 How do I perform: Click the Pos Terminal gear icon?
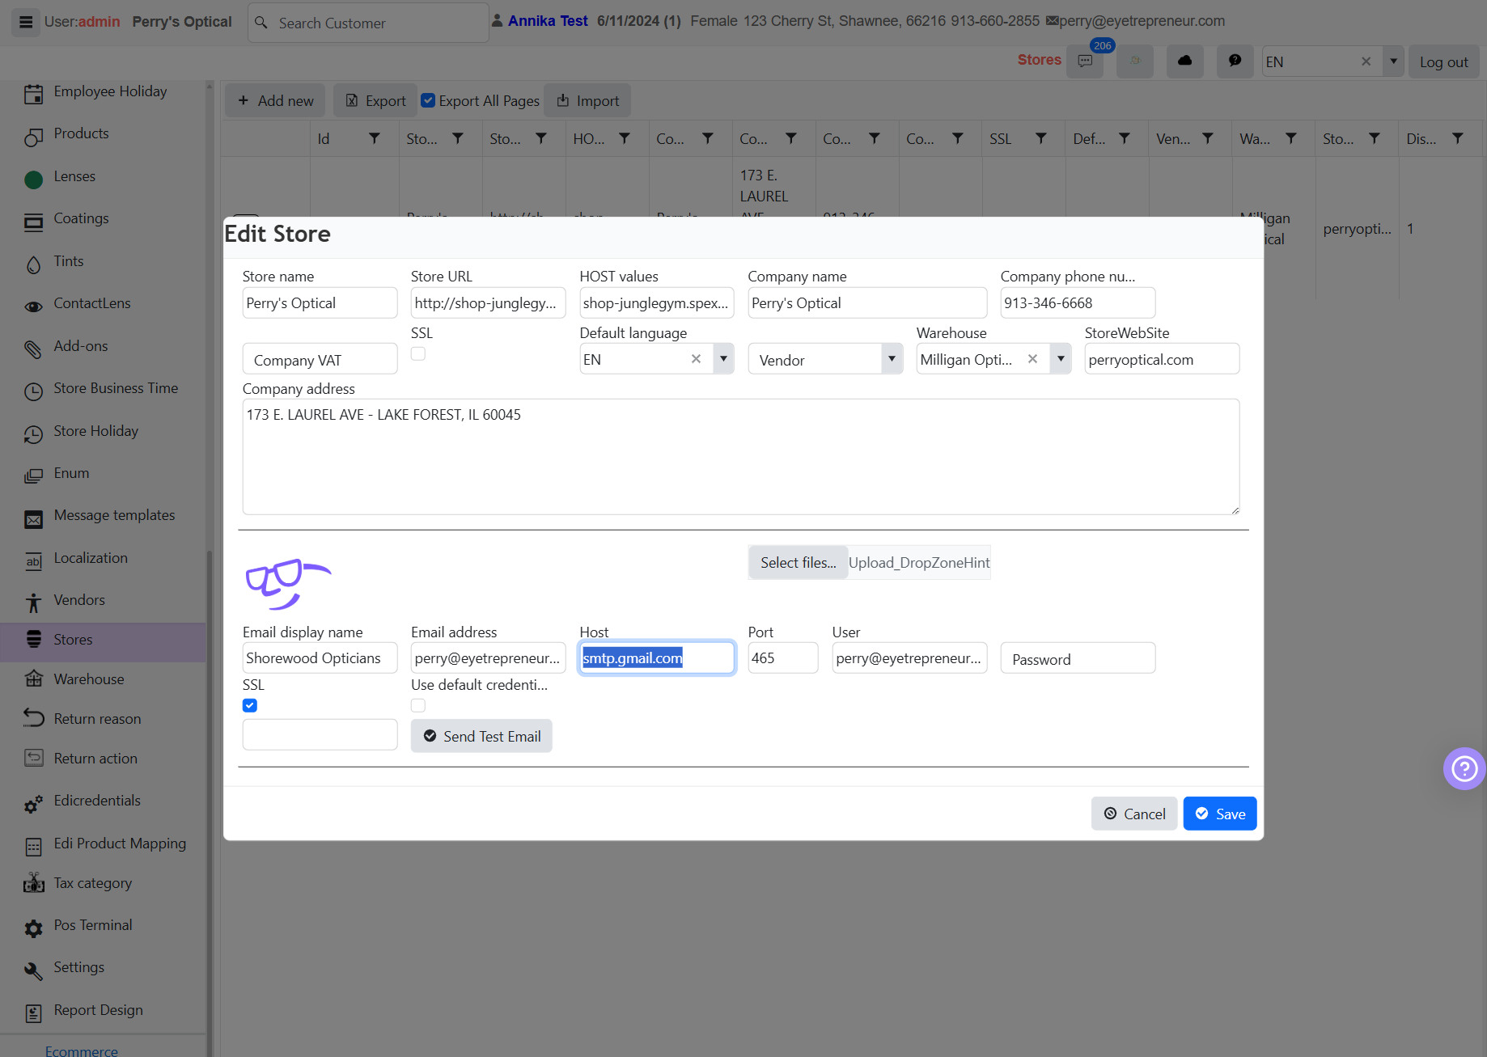(x=33, y=928)
